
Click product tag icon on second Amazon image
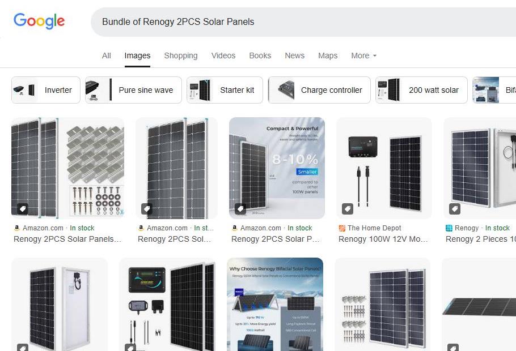click(147, 209)
